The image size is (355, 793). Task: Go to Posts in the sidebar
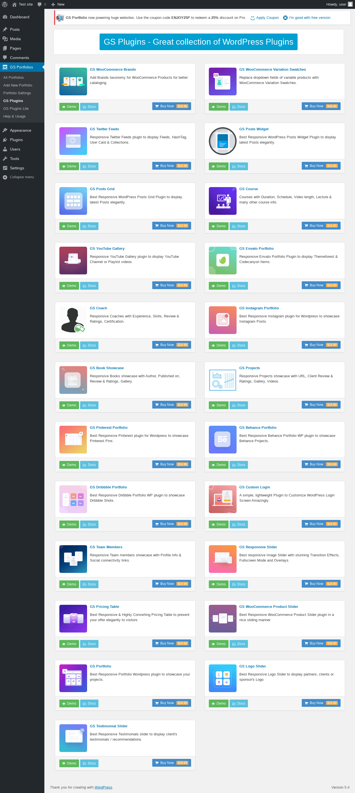pyautogui.click(x=22, y=30)
